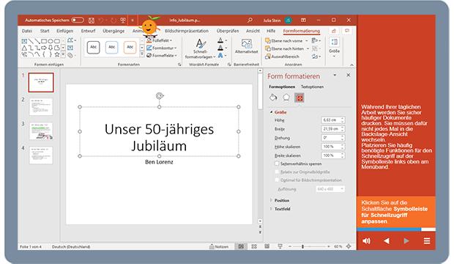This screenshot has width=454, height=264.
Task: Click the text effects icon
Action: [x=220, y=55]
